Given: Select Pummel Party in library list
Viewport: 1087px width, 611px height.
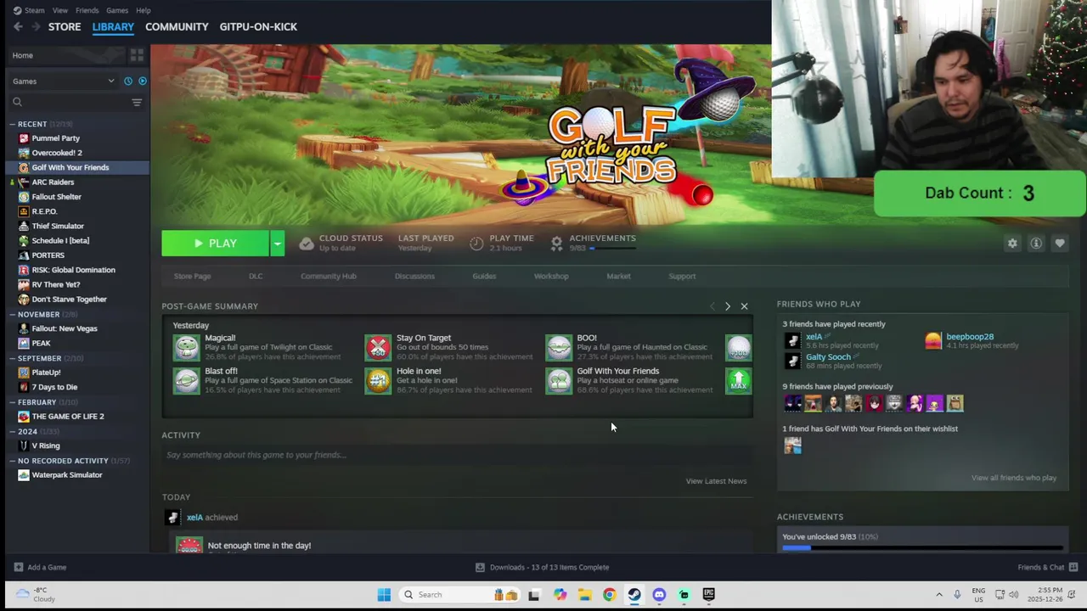Looking at the screenshot, I should (x=55, y=138).
